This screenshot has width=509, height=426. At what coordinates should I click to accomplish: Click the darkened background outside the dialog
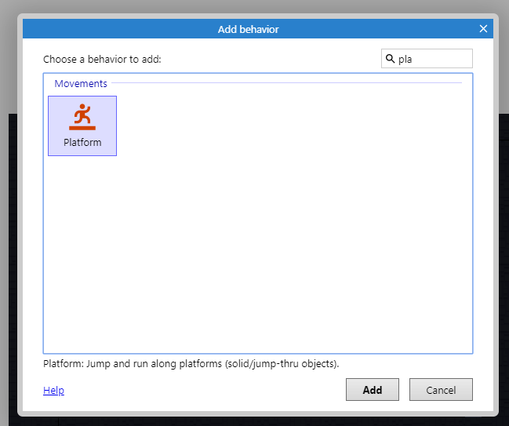pos(8,235)
